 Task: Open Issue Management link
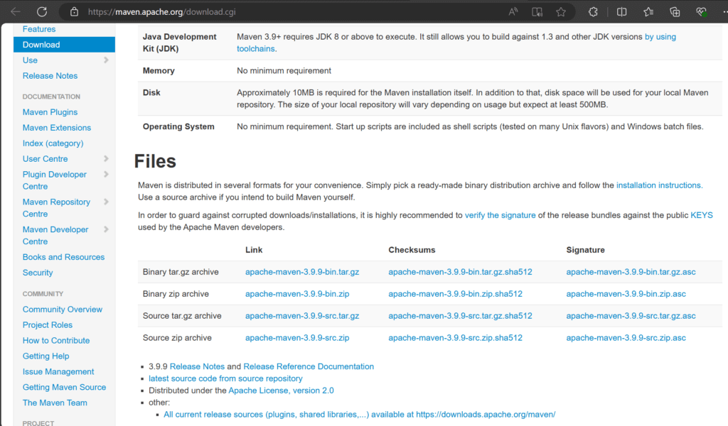tap(58, 372)
